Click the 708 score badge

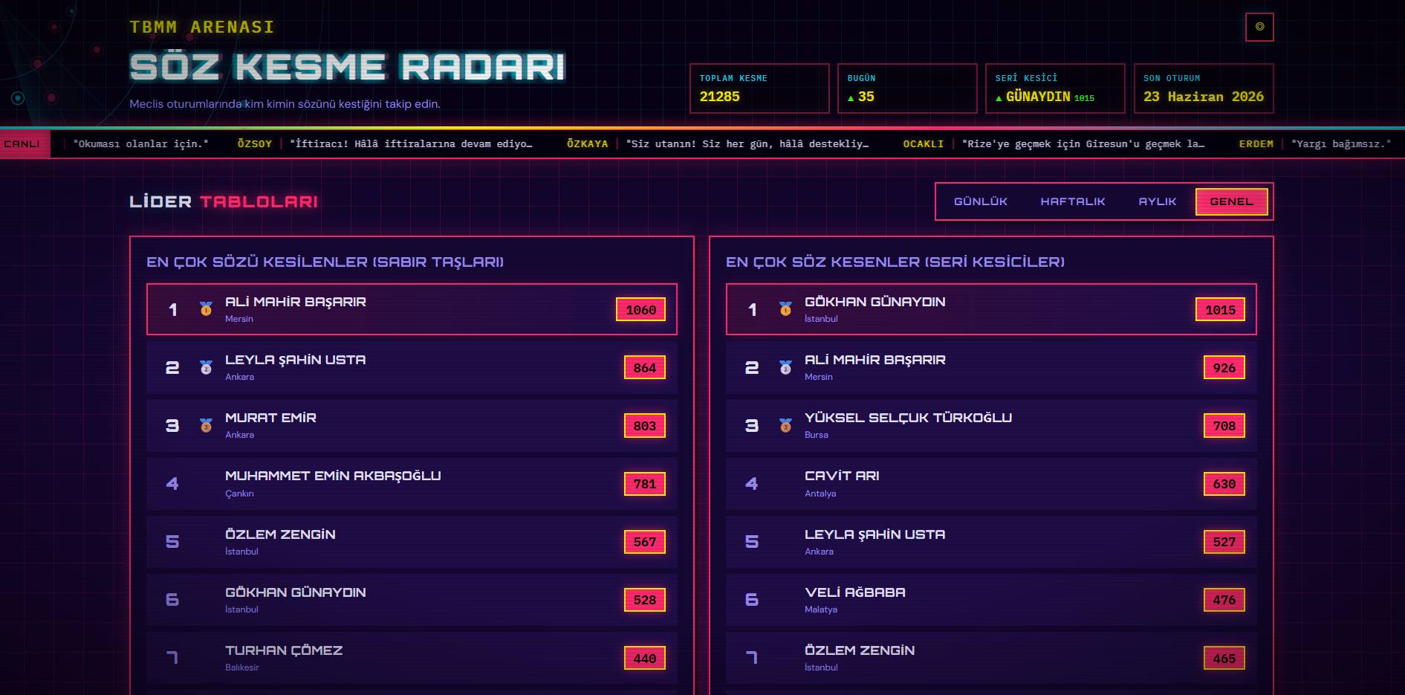click(x=1224, y=426)
